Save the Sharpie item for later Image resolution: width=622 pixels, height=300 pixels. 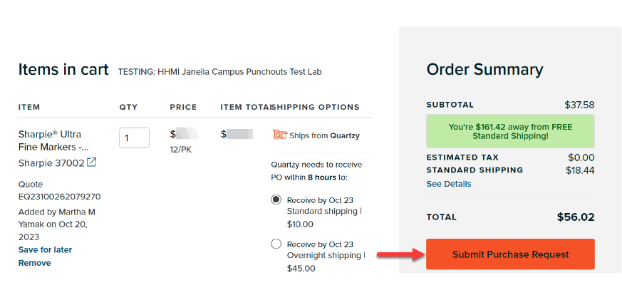click(x=45, y=250)
